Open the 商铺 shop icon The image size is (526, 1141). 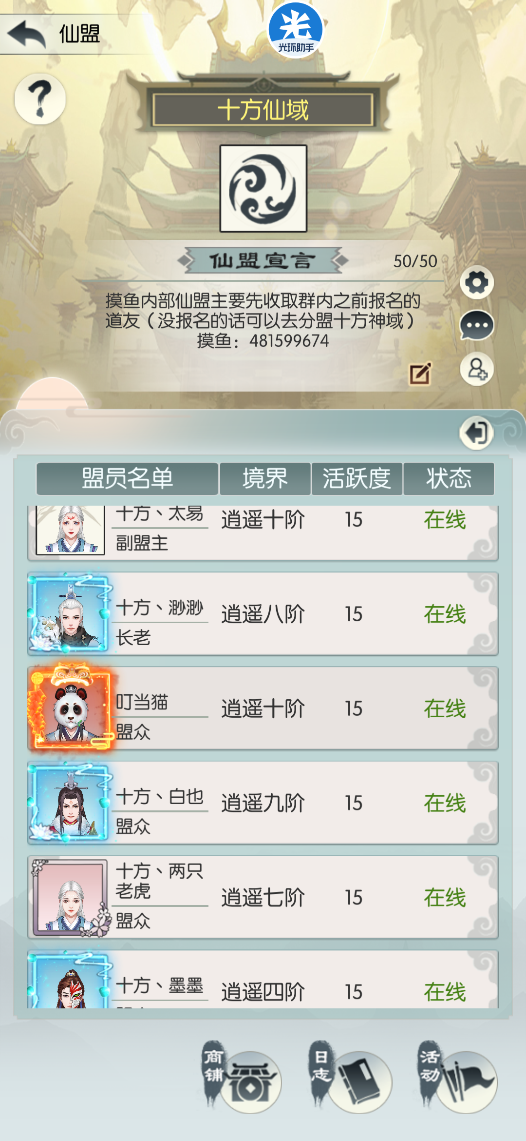243,1079
